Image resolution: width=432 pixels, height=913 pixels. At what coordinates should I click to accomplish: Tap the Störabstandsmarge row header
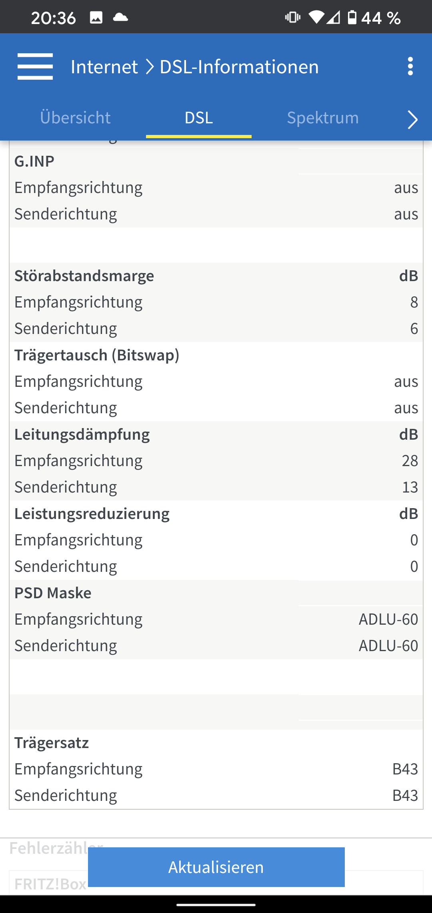84,276
